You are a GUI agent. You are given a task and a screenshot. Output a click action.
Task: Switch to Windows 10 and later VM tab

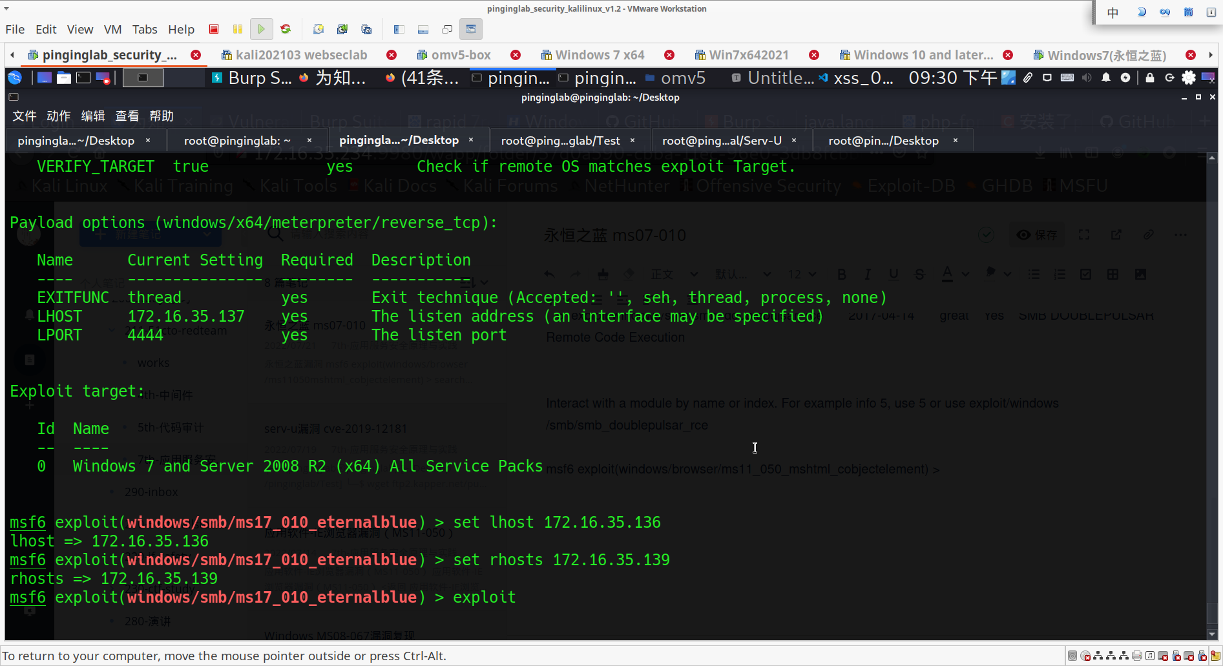(x=916, y=55)
